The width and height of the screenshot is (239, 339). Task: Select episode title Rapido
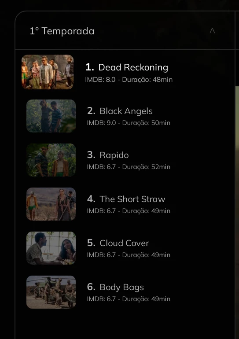pyautogui.click(x=114, y=155)
